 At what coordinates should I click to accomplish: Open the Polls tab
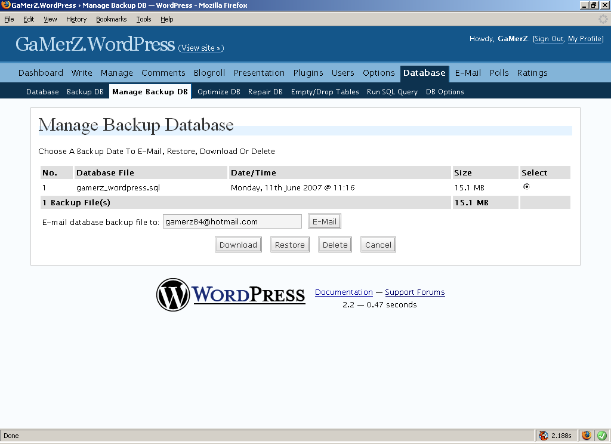coord(499,73)
